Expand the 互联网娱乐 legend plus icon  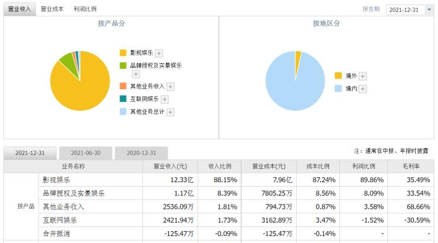(165, 99)
